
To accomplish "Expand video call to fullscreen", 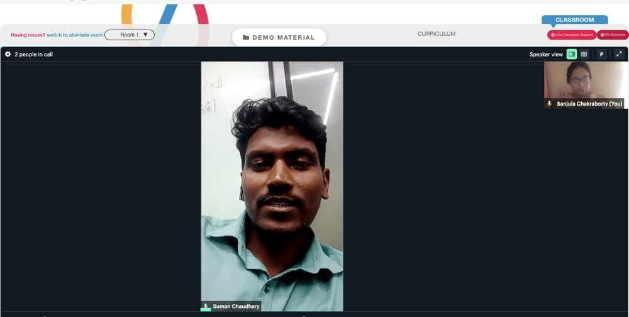I will (619, 54).
